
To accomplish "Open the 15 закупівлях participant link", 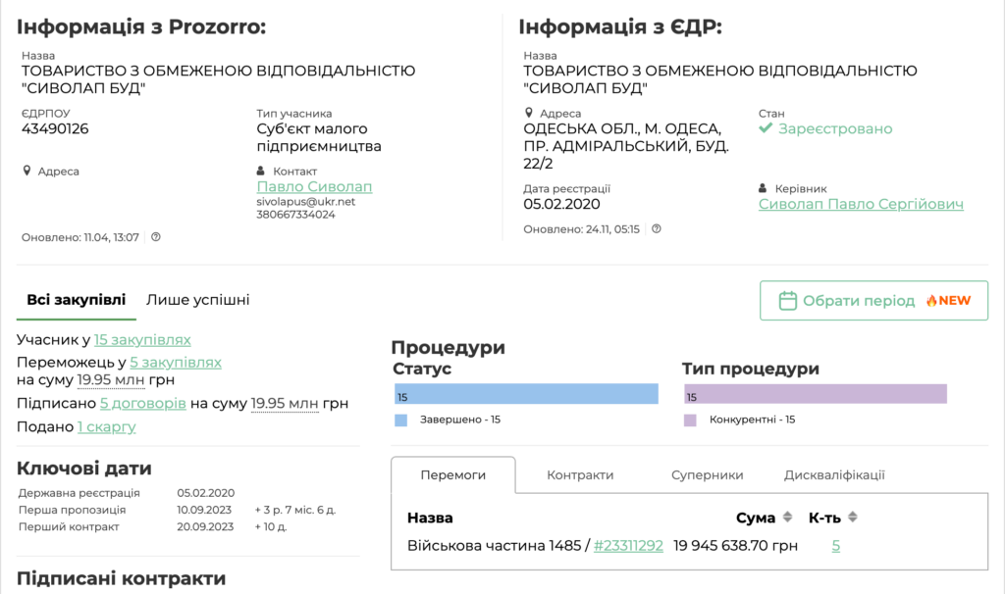I will (142, 340).
